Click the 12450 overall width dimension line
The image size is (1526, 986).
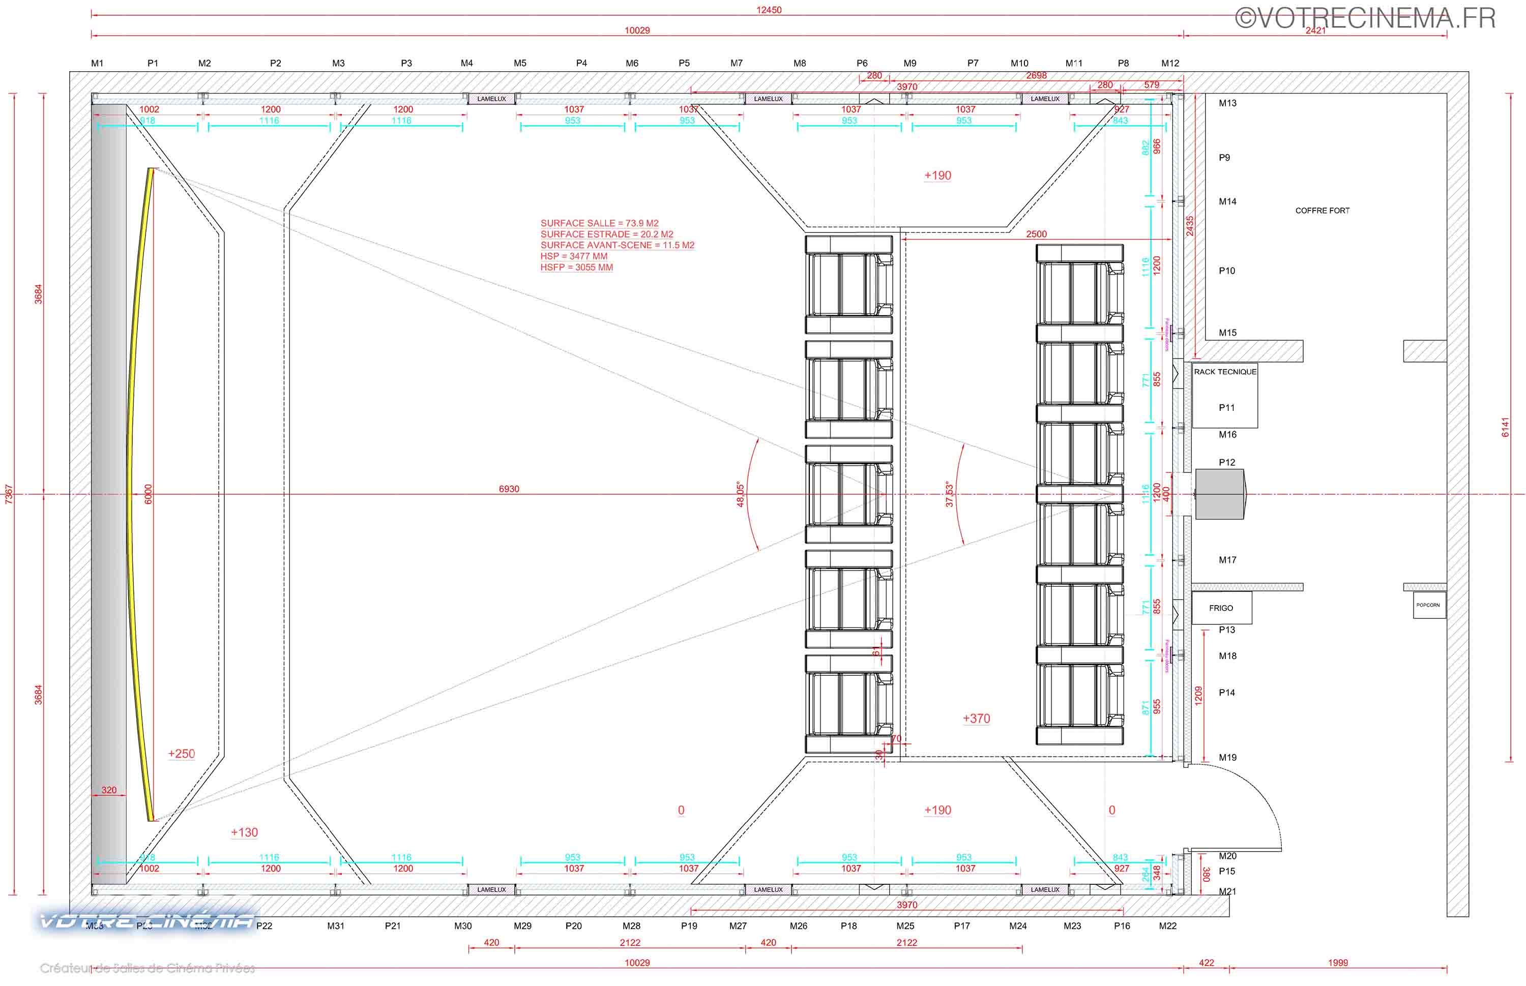click(x=769, y=10)
